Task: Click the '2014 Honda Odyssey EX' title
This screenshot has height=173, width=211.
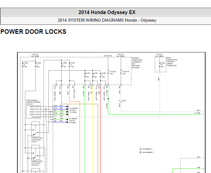Action: 107,12
